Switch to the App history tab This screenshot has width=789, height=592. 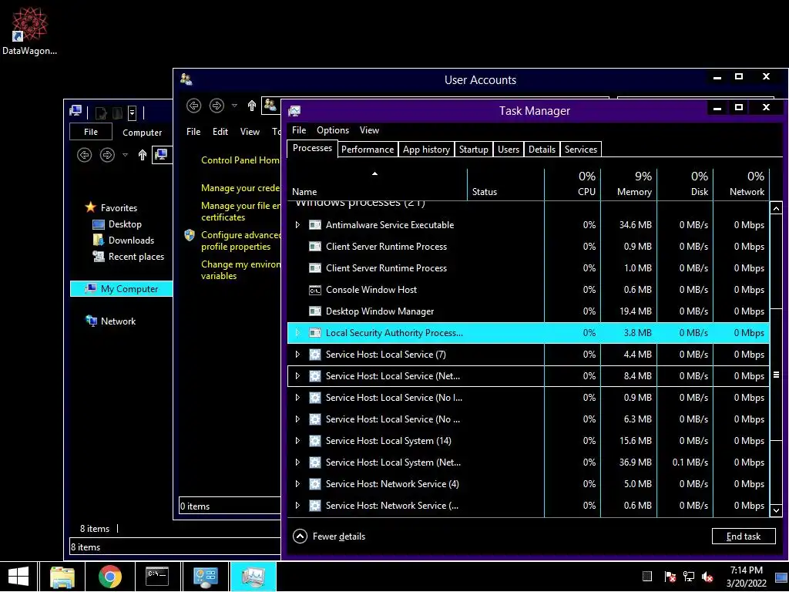tap(426, 150)
